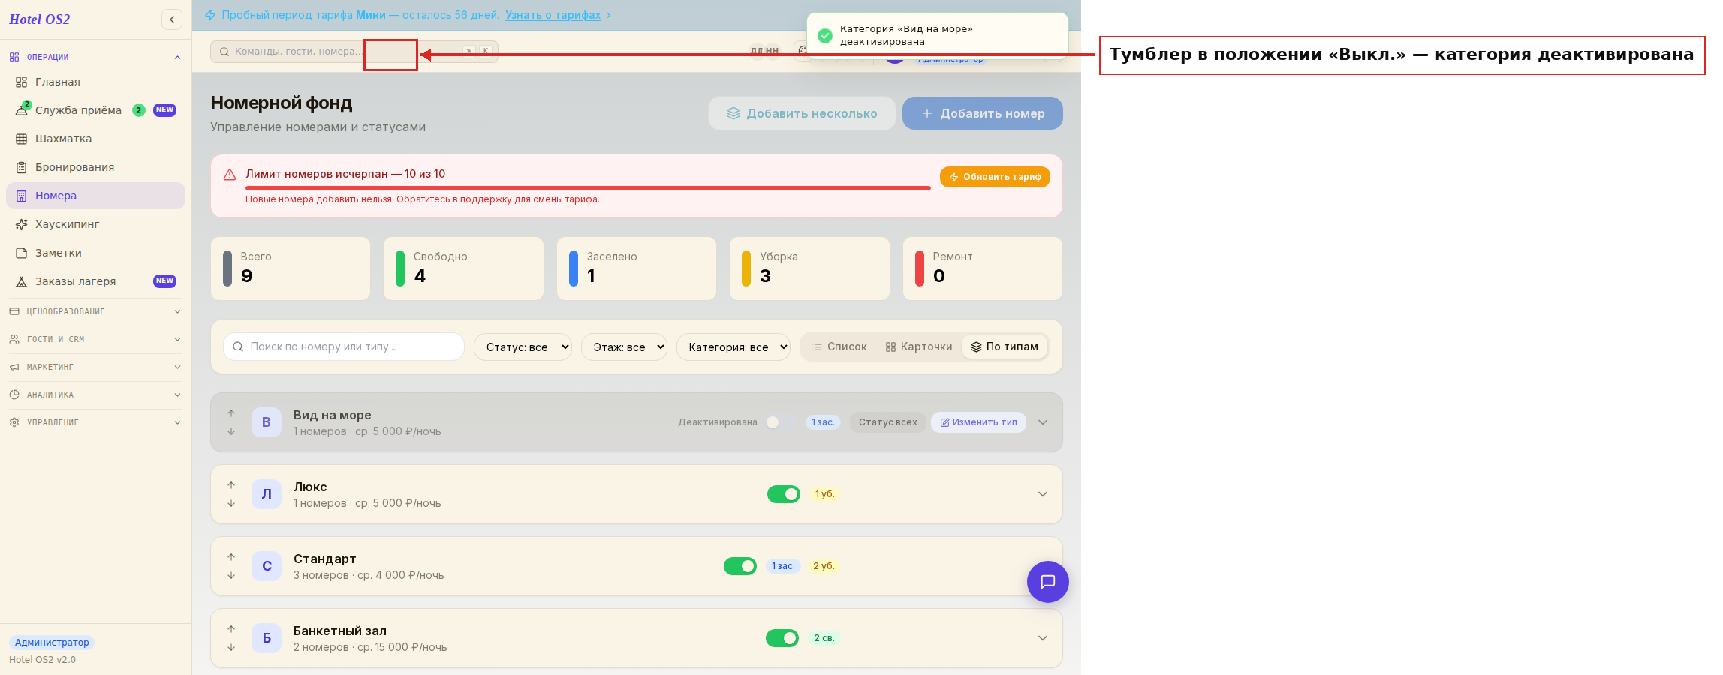1723x675 pixels.
Task: Focus the Поиск по номеру или типу field
Action: (344, 346)
